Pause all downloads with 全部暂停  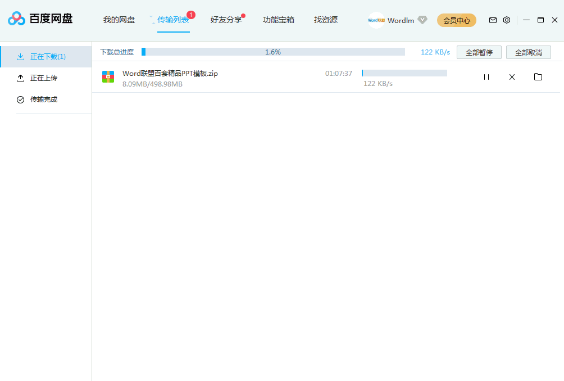pyautogui.click(x=479, y=52)
